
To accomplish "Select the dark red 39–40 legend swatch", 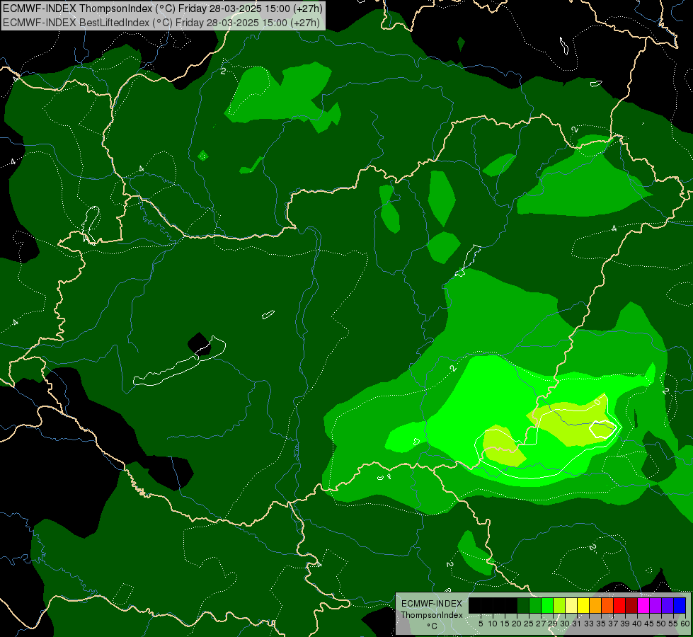I will pos(631,605).
